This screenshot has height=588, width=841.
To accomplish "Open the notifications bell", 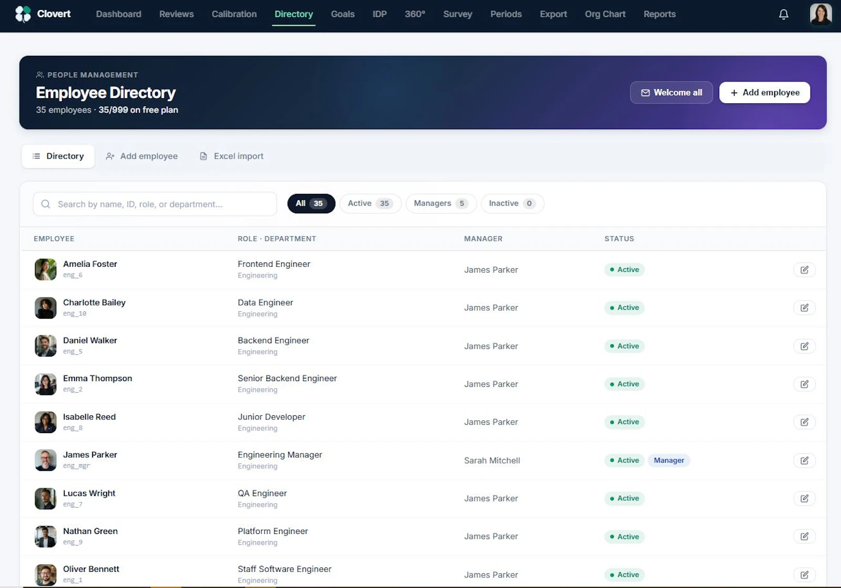I will coord(783,14).
